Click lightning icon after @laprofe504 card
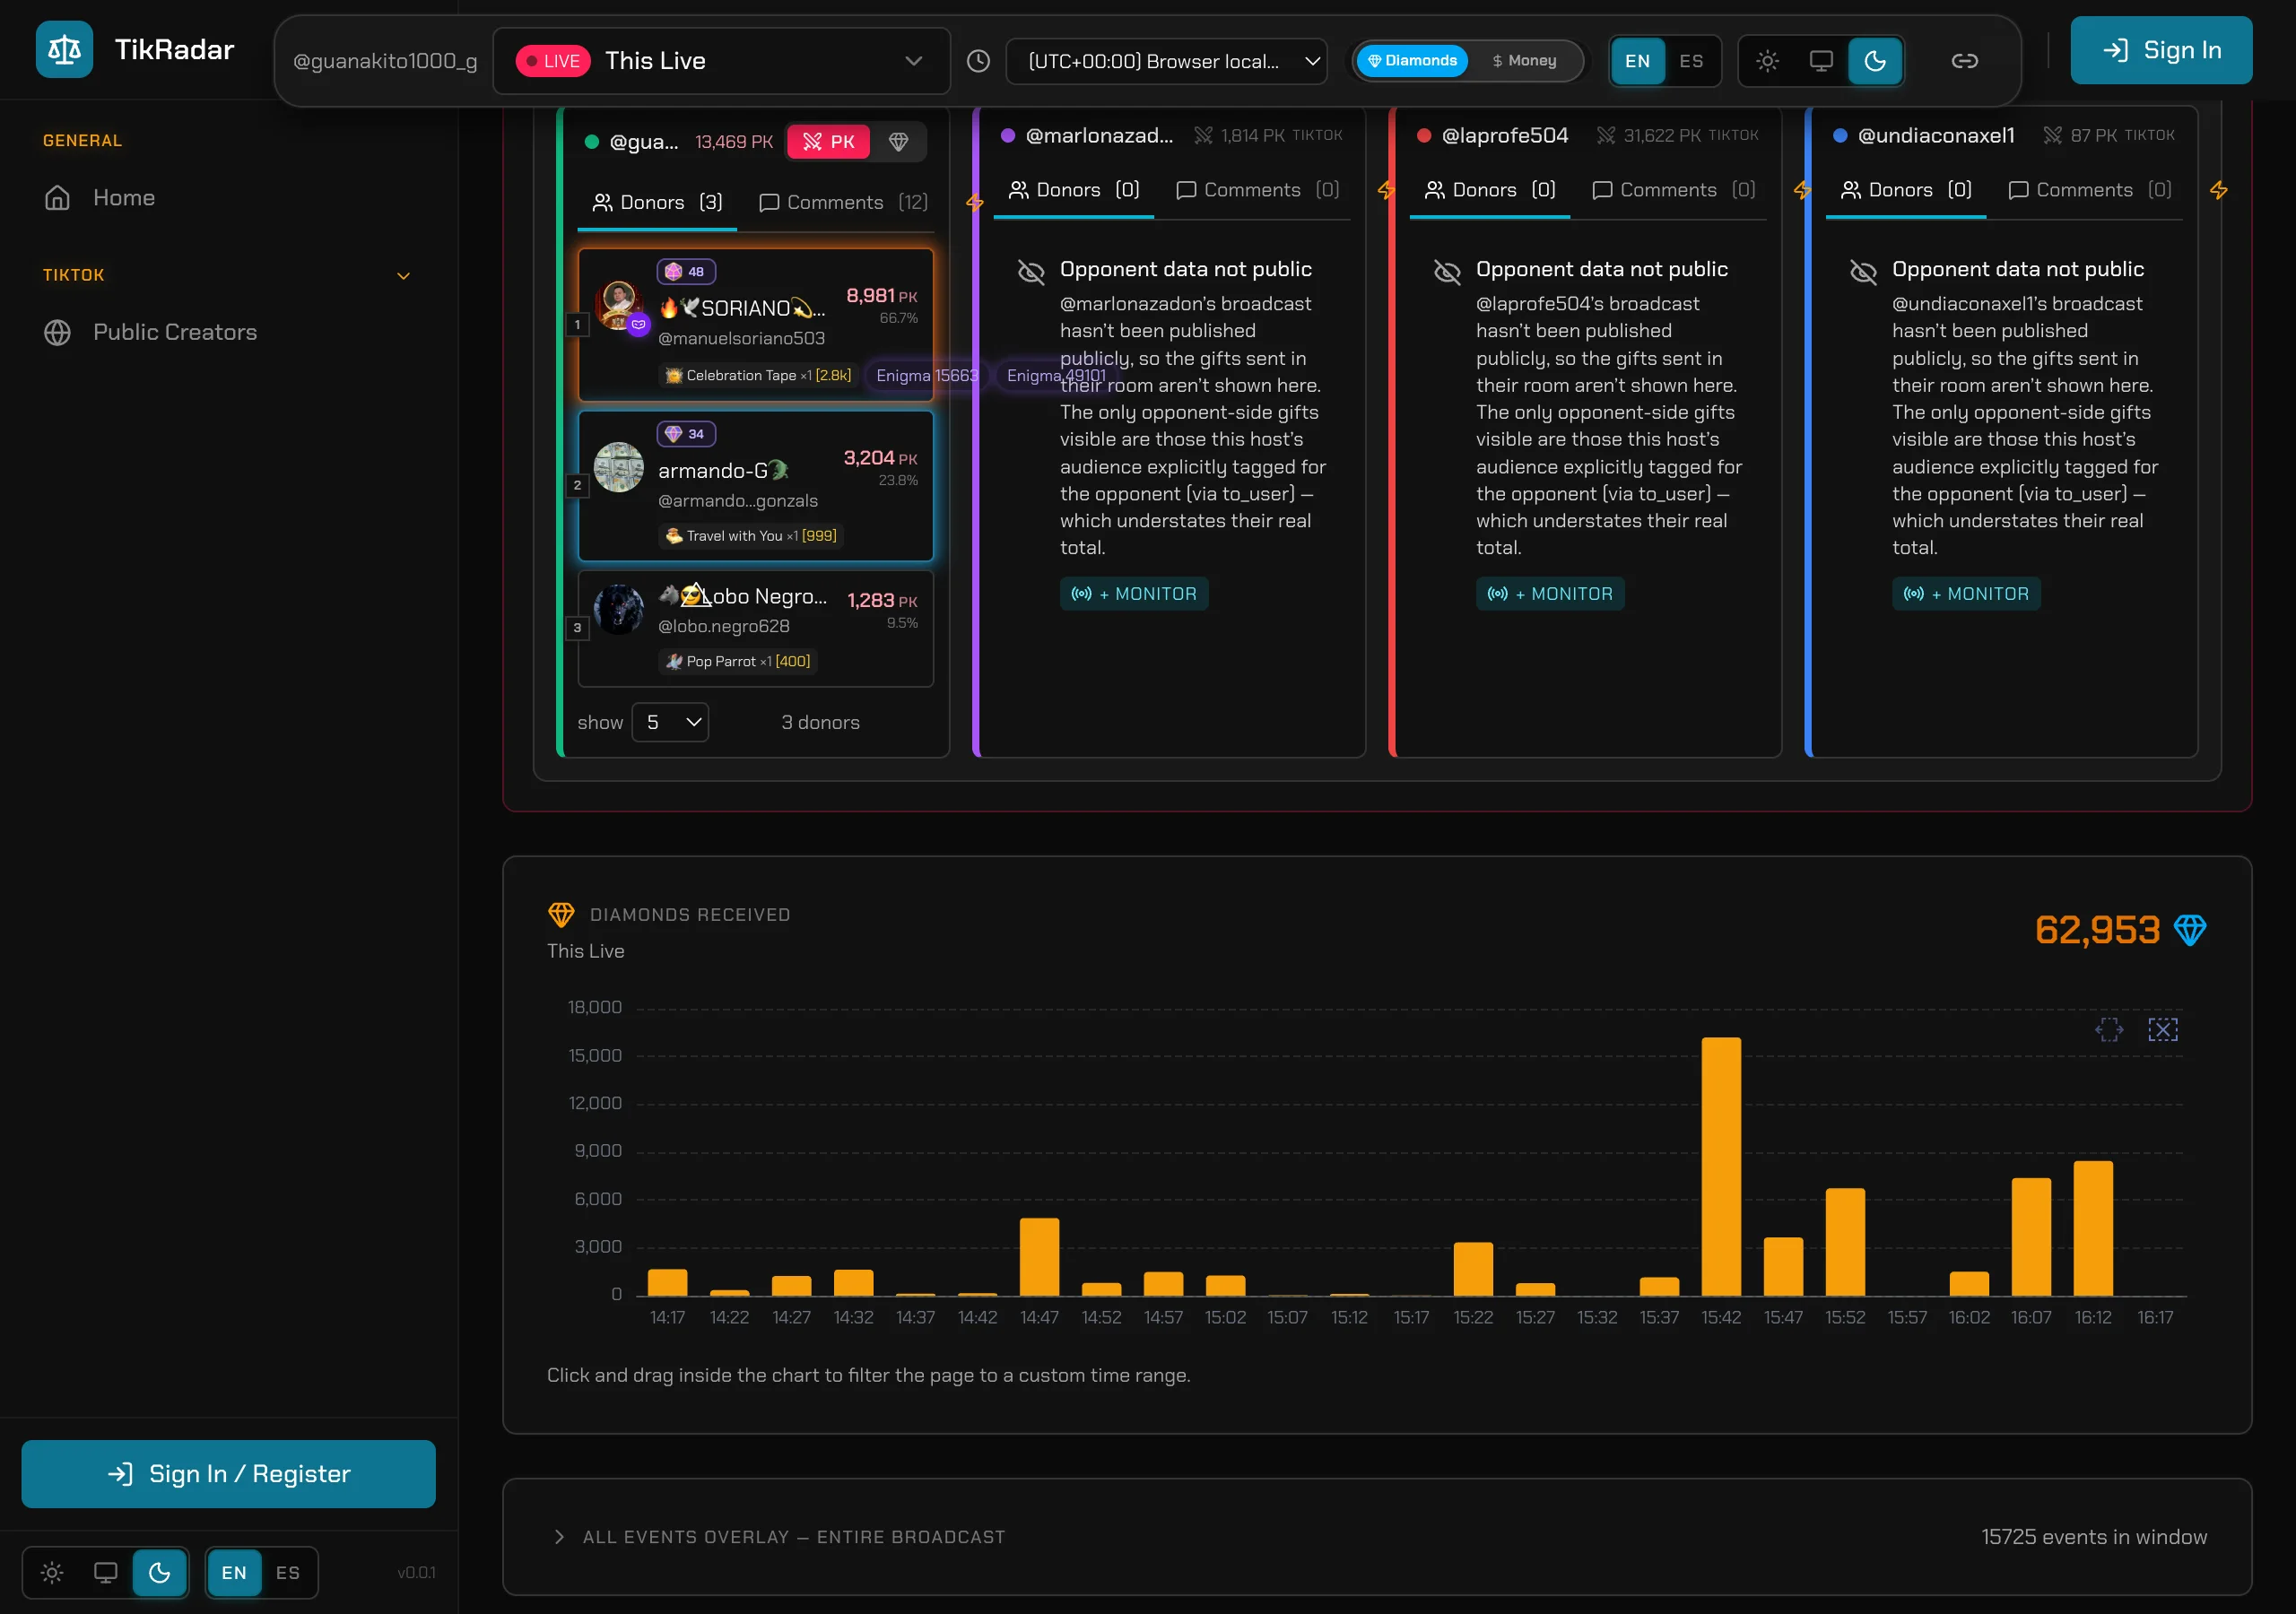This screenshot has height=1614, width=2296. [1802, 190]
